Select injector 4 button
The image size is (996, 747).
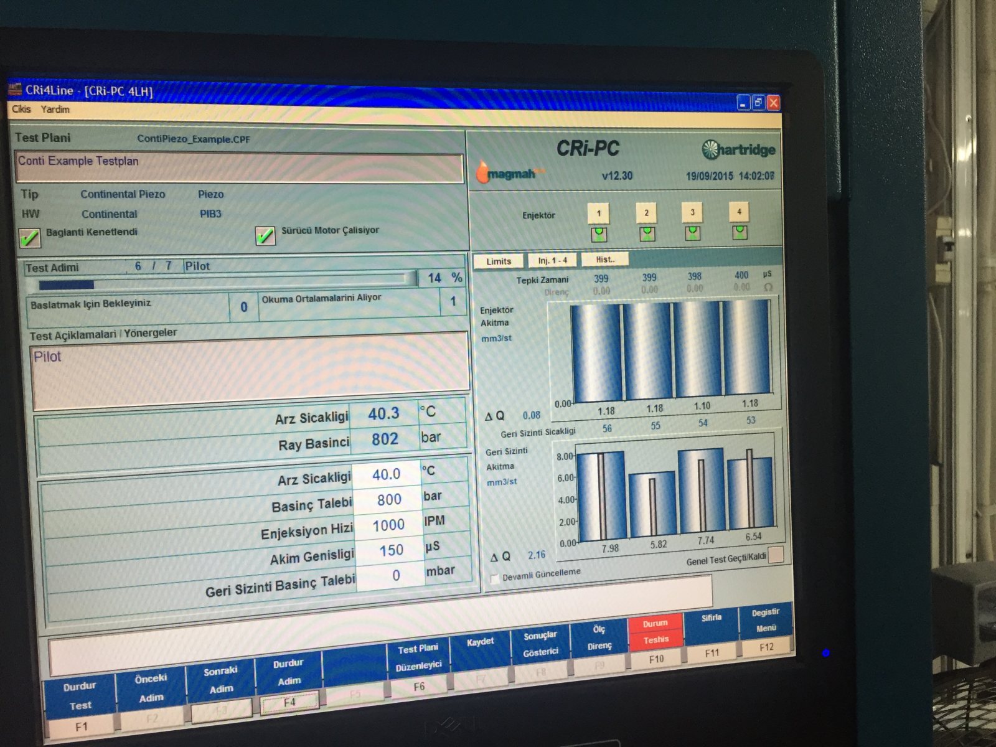[x=739, y=212]
